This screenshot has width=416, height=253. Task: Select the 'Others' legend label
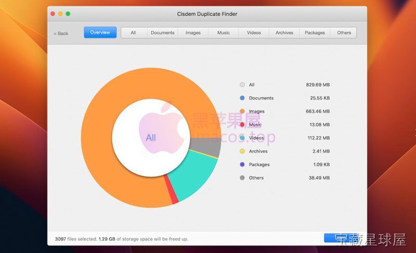(x=256, y=178)
